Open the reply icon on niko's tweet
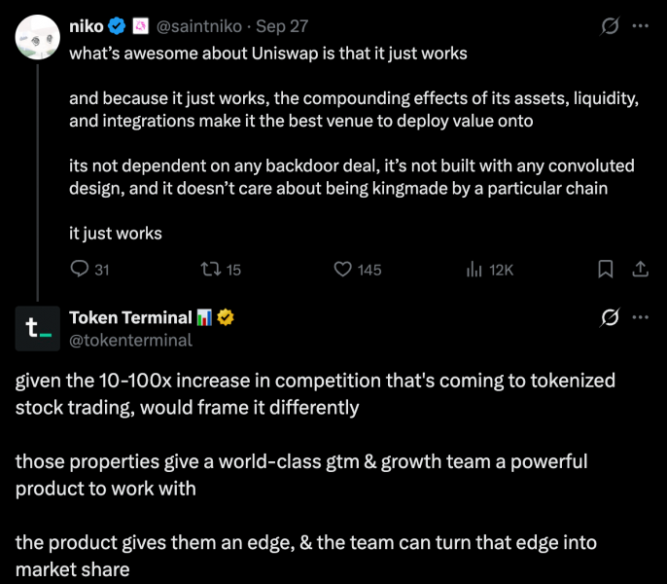 tap(80, 270)
